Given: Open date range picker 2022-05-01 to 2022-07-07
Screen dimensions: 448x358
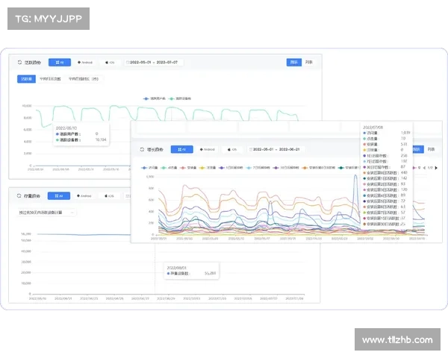Looking at the screenshot, I should (157, 63).
